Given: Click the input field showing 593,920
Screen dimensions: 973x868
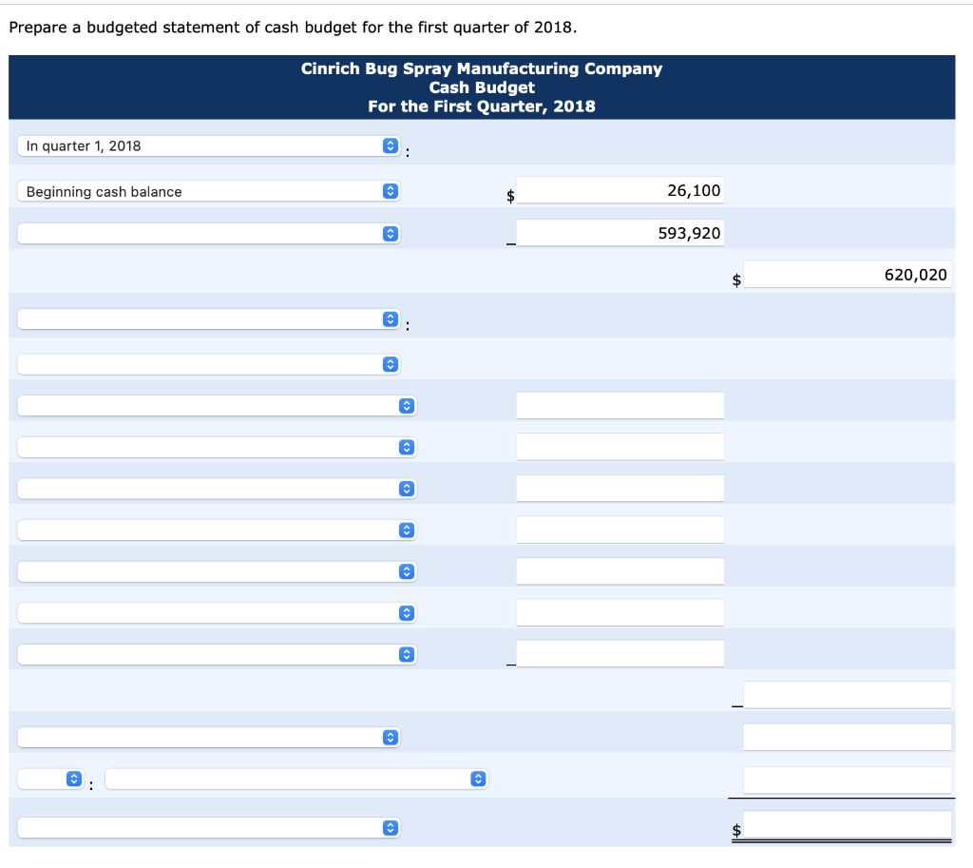Looking at the screenshot, I should (x=620, y=233).
